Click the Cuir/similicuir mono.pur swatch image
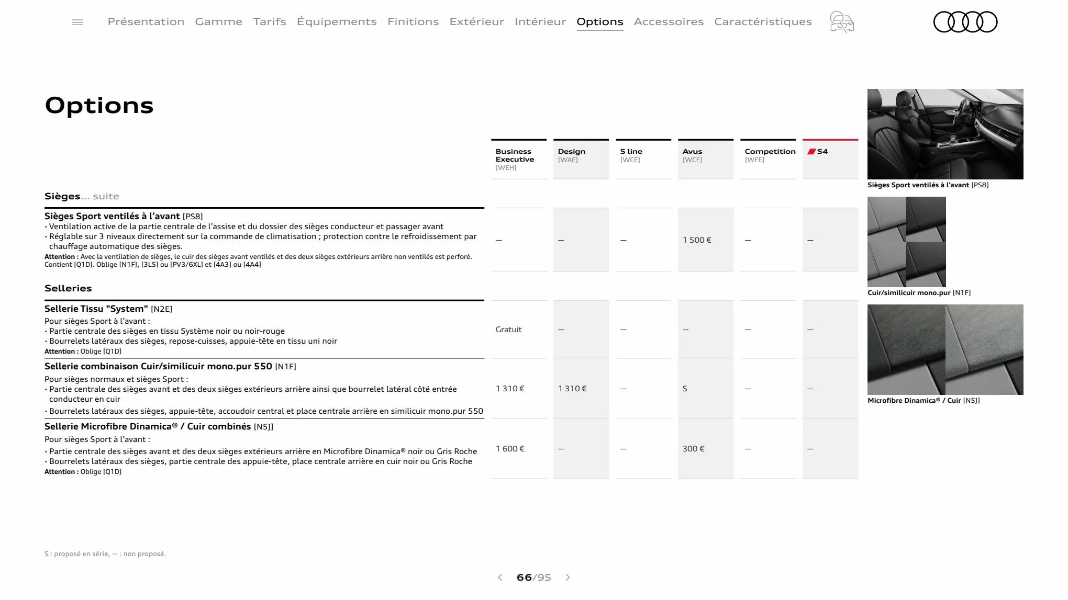This screenshot has height=600, width=1068. click(907, 242)
